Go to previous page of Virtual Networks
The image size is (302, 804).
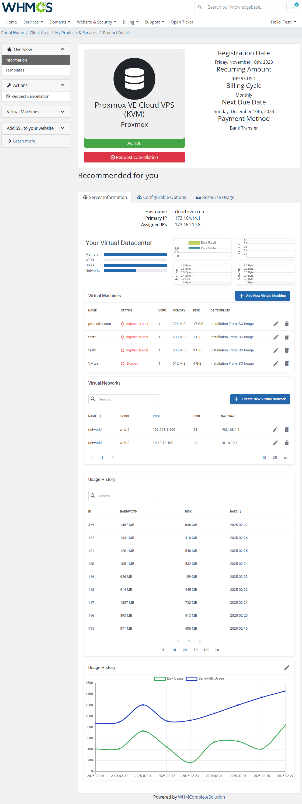pyautogui.click(x=92, y=457)
